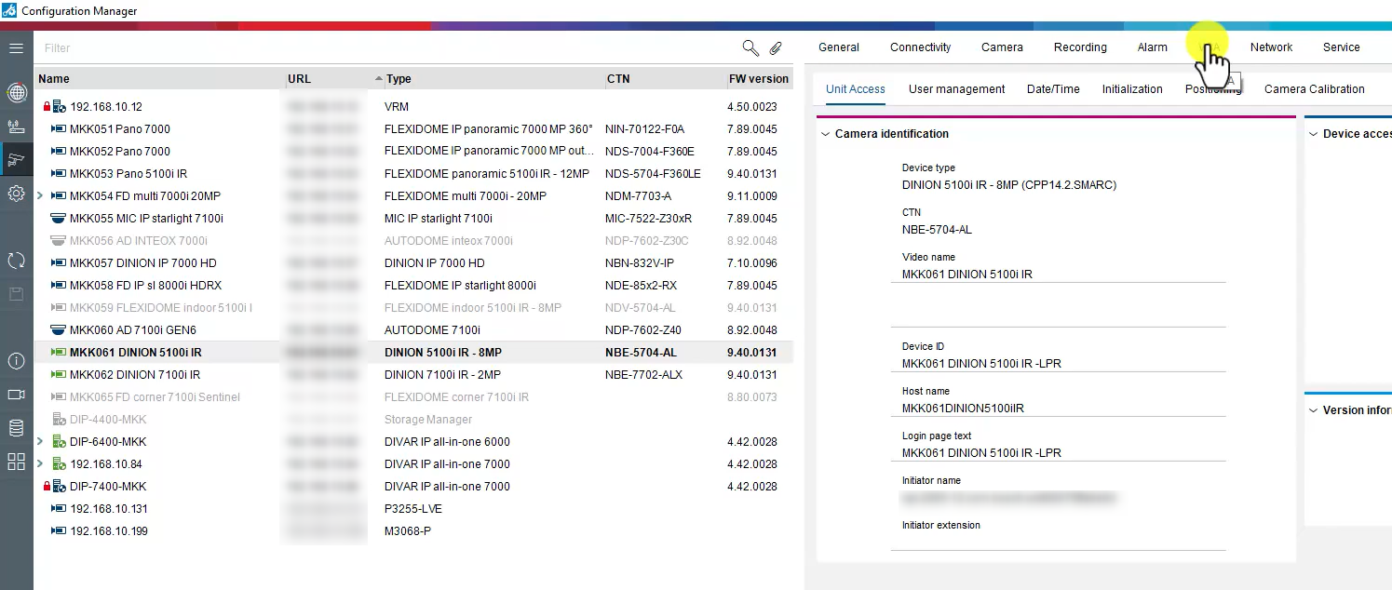Sort the device list by FW version column
Image resolution: width=1392 pixels, height=590 pixels.
click(758, 79)
